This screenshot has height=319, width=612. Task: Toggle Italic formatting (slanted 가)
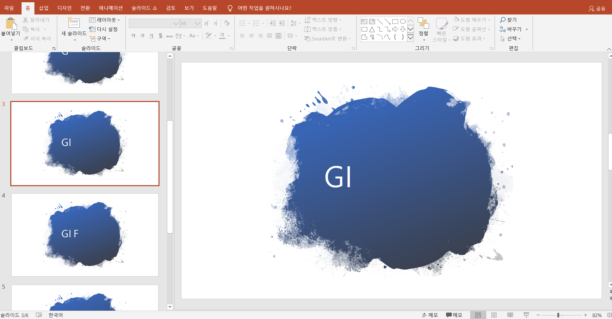[142, 36]
